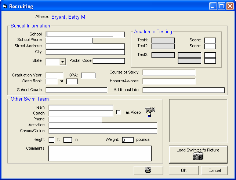Click the School name input field
Screen dimensions: 236x180
pos(85,34)
